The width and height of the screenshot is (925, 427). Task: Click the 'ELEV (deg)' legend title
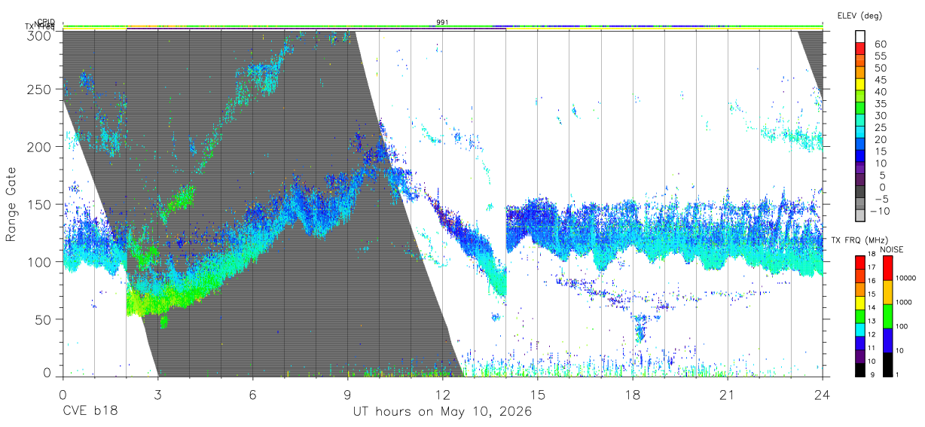coord(859,15)
